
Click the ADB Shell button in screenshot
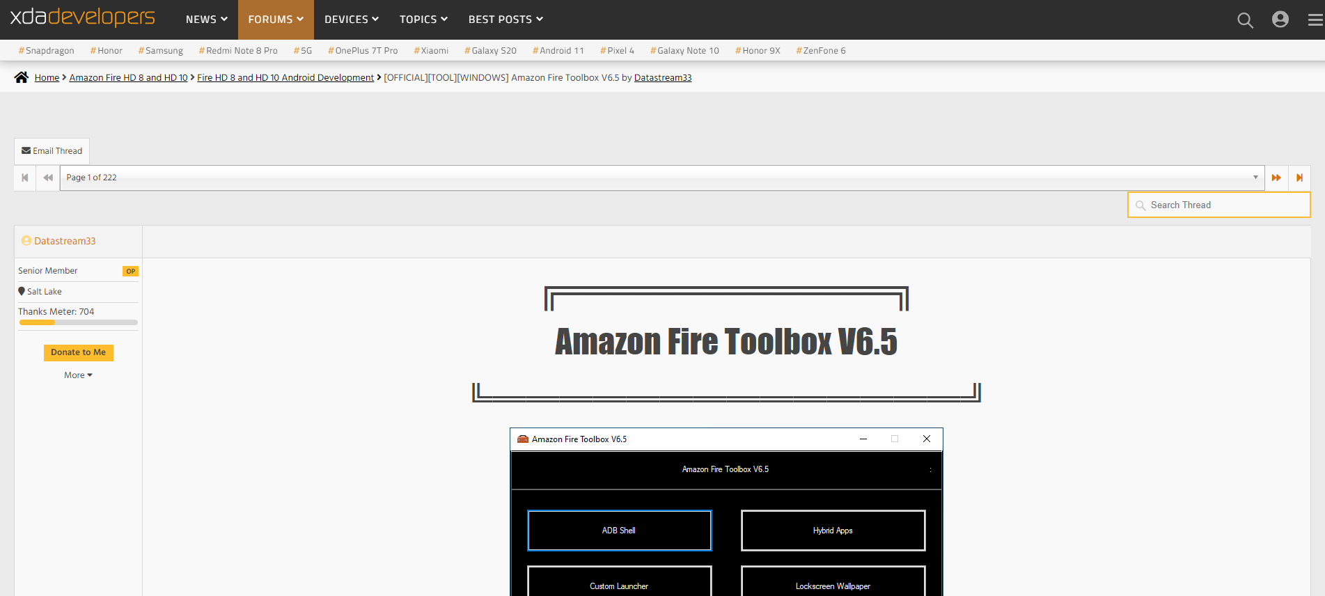[620, 531]
